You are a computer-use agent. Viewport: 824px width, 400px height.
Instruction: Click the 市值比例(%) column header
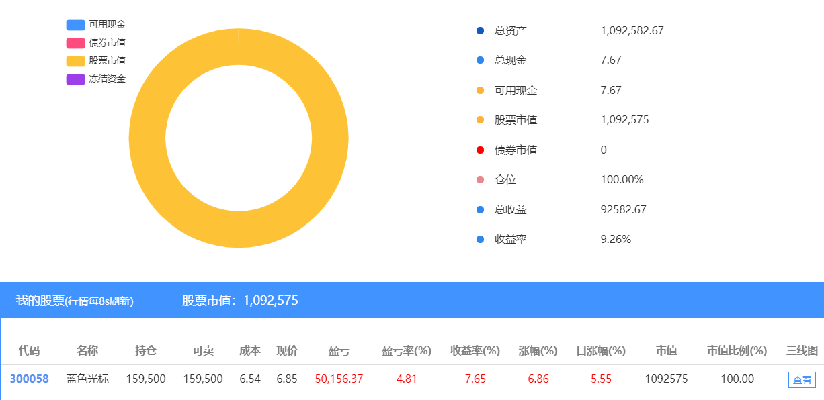tap(737, 350)
